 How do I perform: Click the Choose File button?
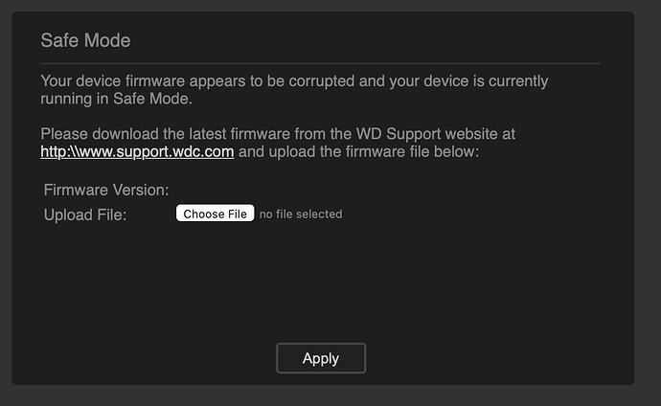215,214
